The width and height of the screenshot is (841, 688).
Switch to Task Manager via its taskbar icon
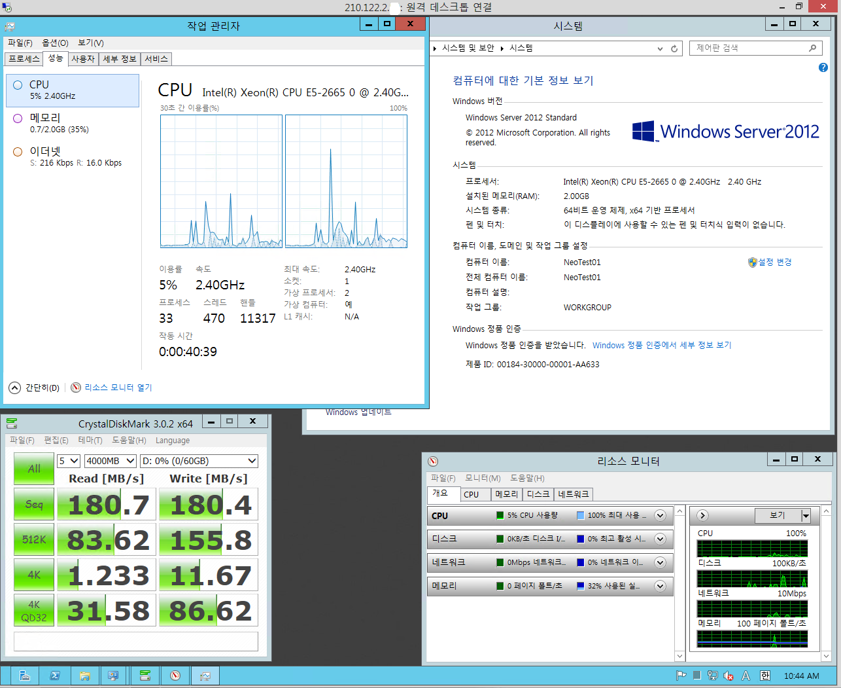pos(205,676)
